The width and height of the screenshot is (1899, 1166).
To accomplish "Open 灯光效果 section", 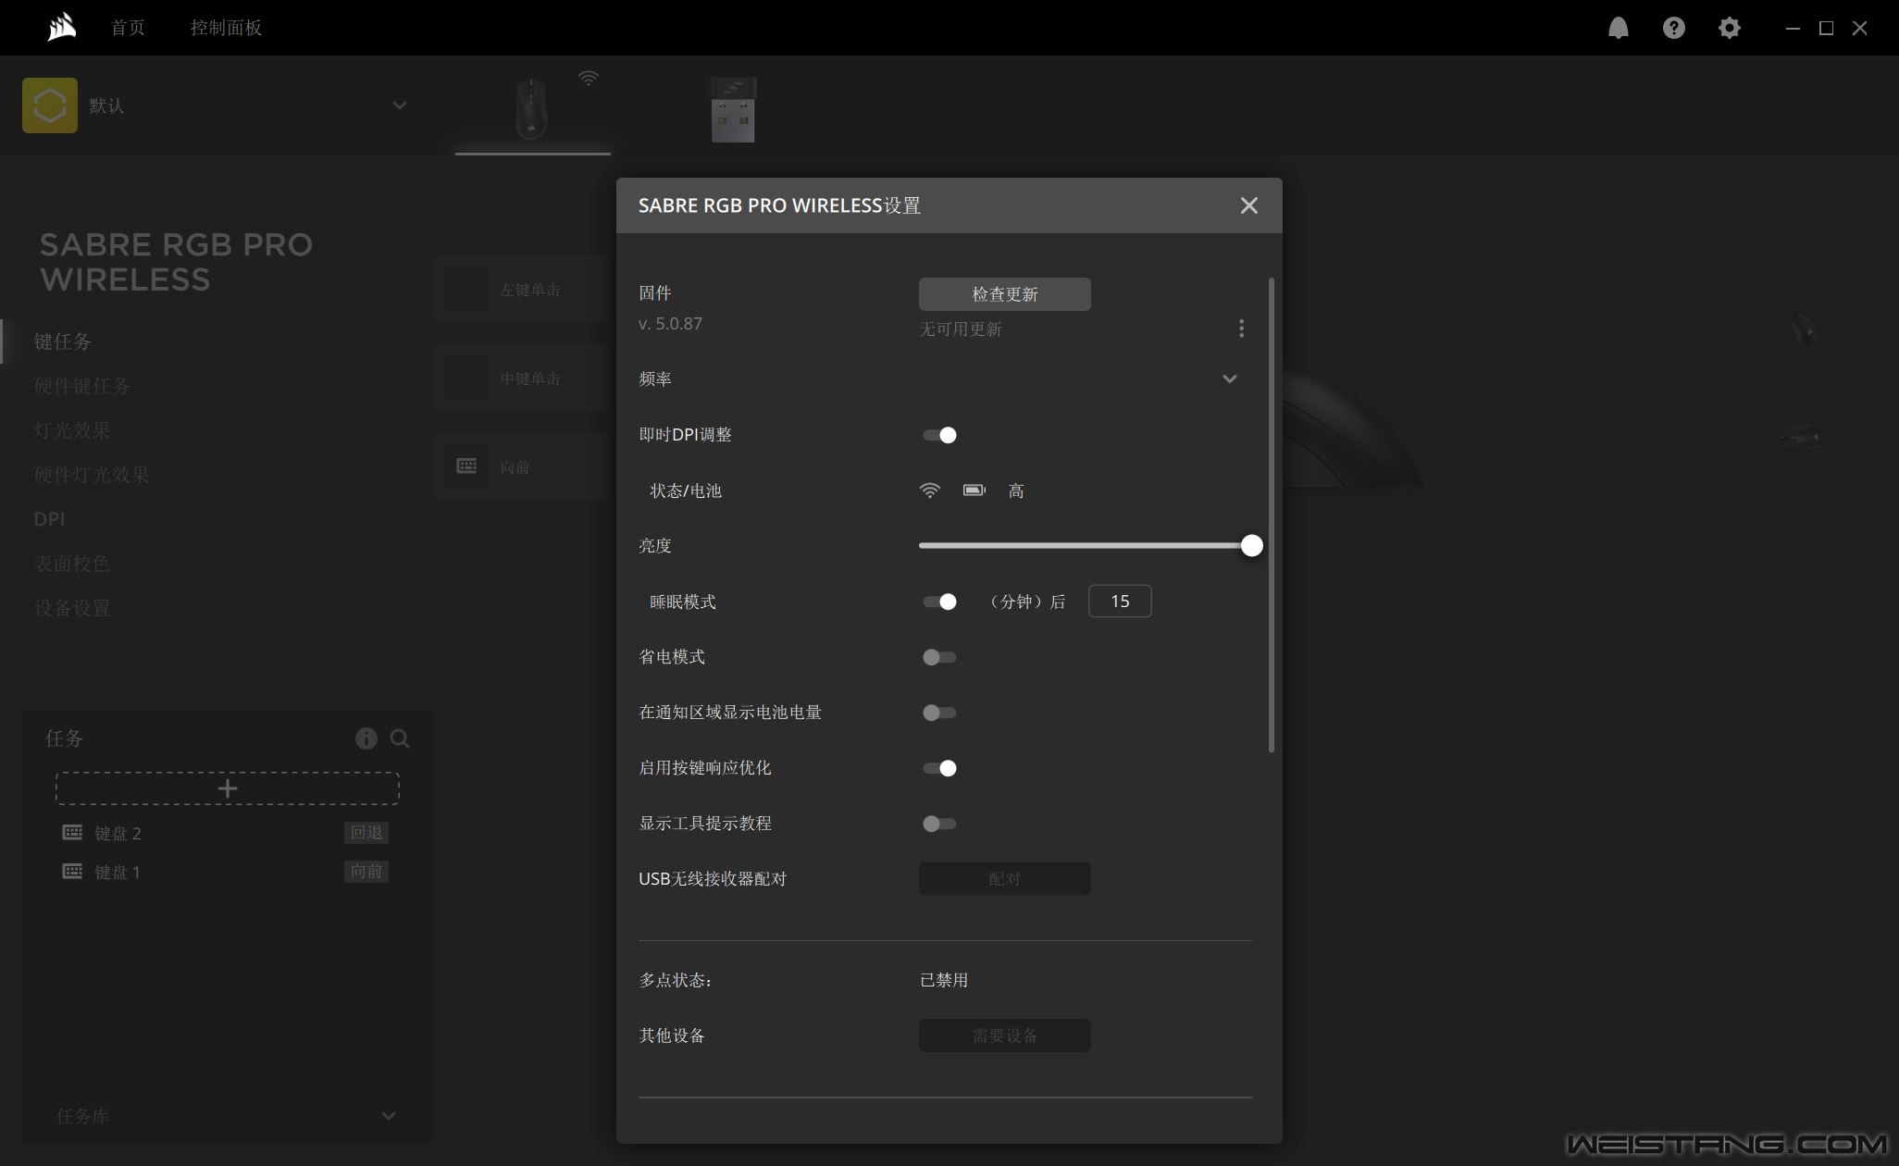I will (72, 430).
